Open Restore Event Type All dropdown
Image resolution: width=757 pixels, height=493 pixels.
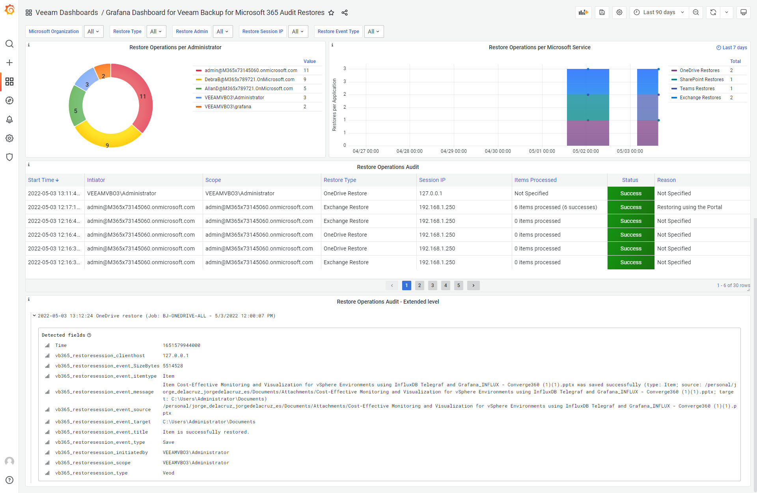pos(374,32)
